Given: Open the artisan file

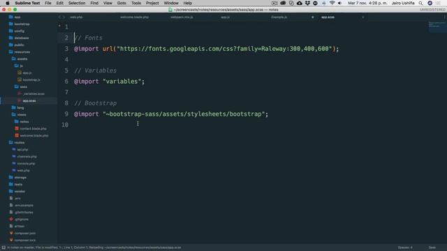Looking at the screenshot, I should click(x=19, y=226).
